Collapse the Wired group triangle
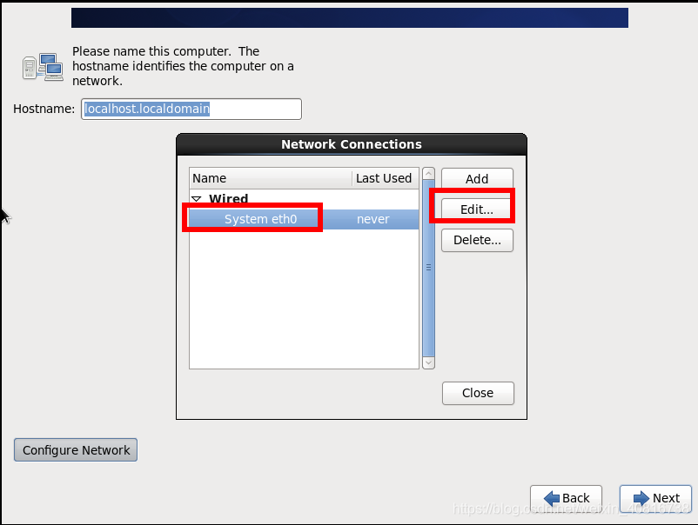 pyautogui.click(x=197, y=199)
